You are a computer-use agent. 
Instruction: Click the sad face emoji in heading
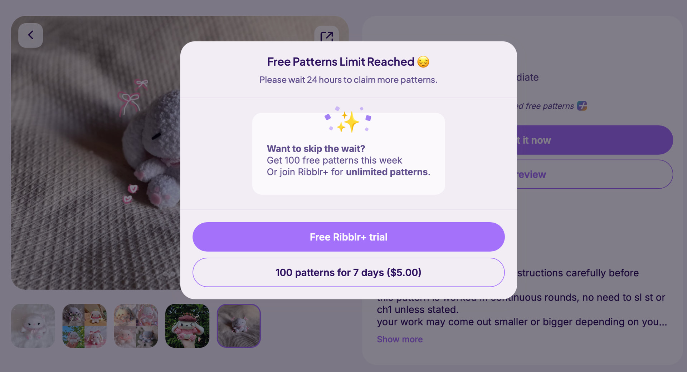(x=423, y=62)
